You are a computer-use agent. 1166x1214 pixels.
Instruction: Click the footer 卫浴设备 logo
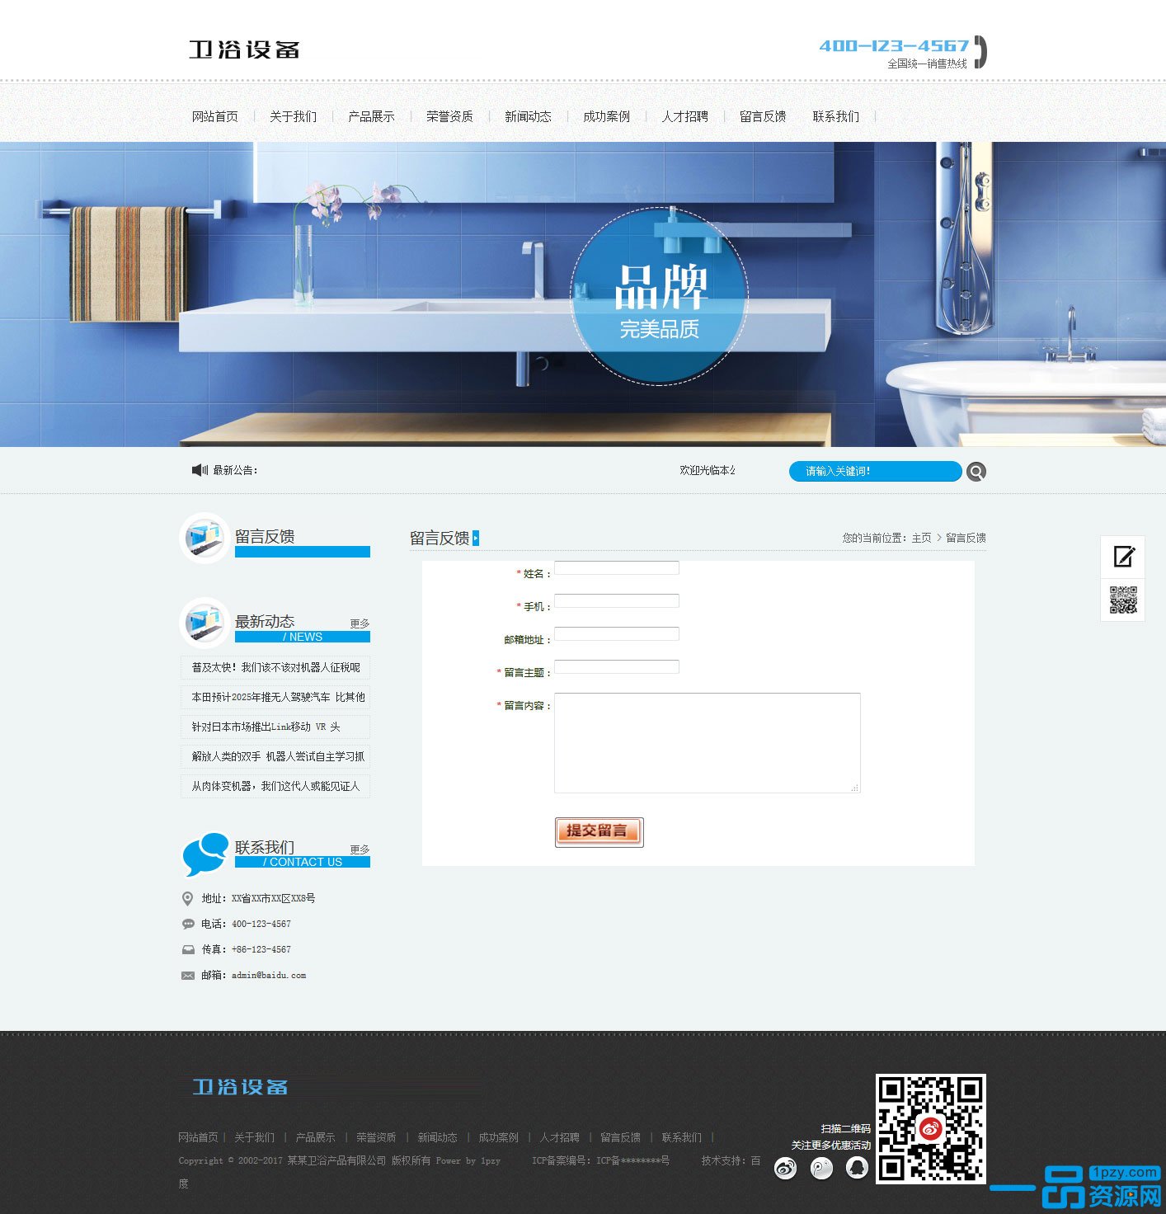click(x=240, y=1087)
